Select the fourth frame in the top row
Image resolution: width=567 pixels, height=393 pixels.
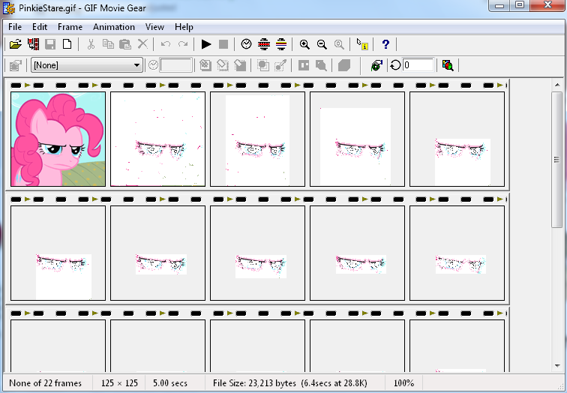(357, 139)
